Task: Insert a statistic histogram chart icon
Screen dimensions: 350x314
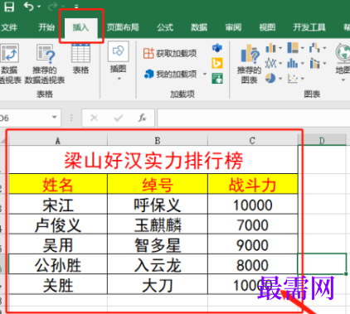Action: 293,64
